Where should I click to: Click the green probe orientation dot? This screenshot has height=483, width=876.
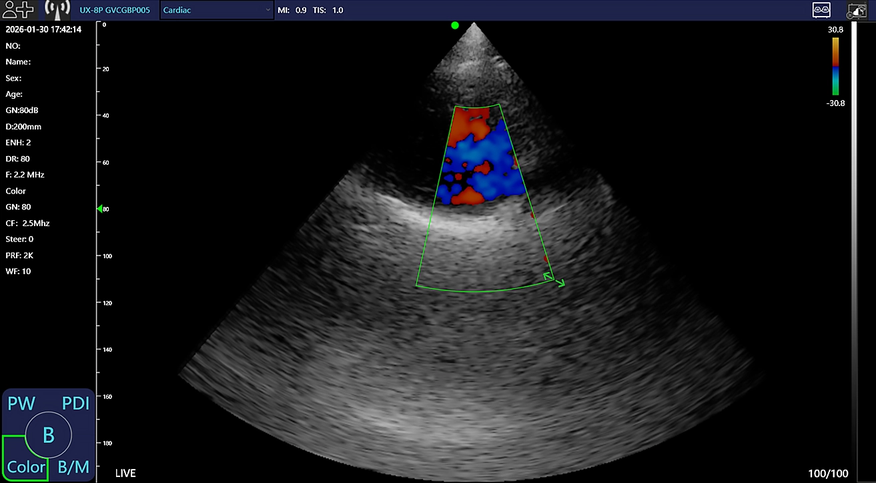pos(455,25)
